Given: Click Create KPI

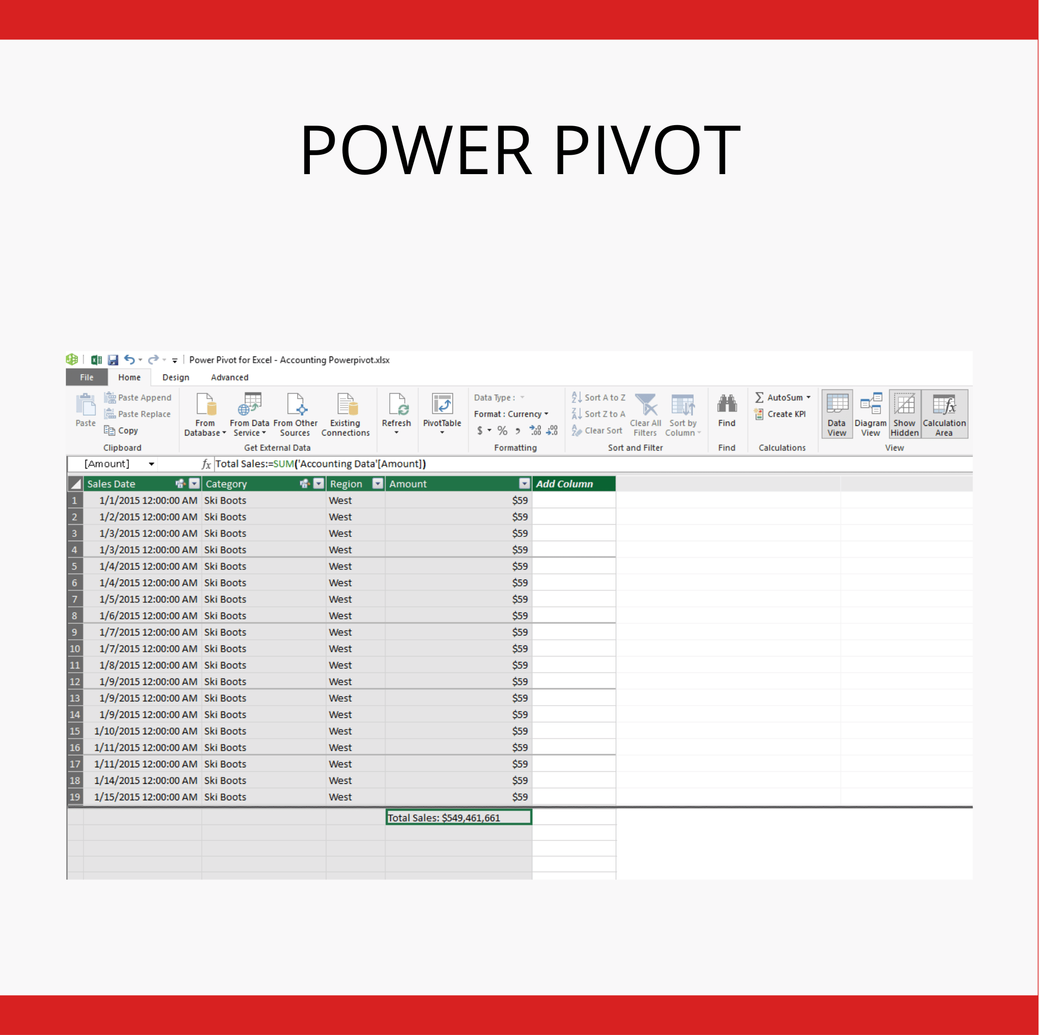Looking at the screenshot, I should point(780,414).
